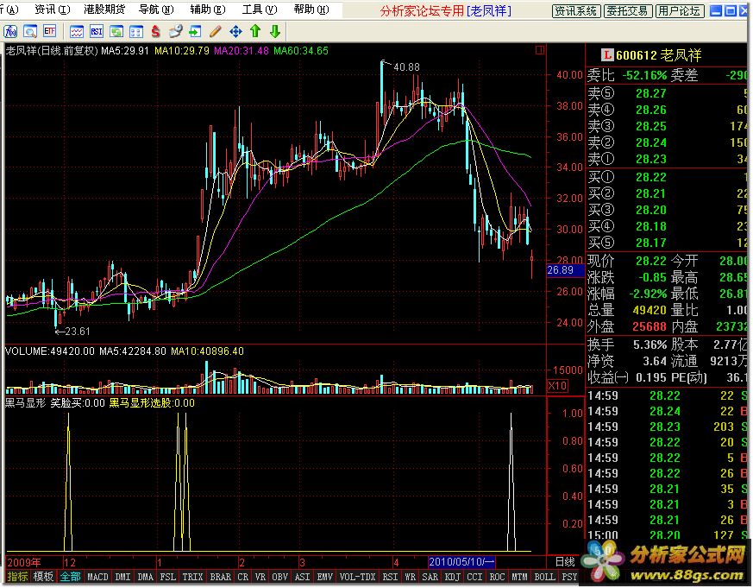Open the 工具(V) menu
The width and height of the screenshot is (753, 588).
pos(260,9)
